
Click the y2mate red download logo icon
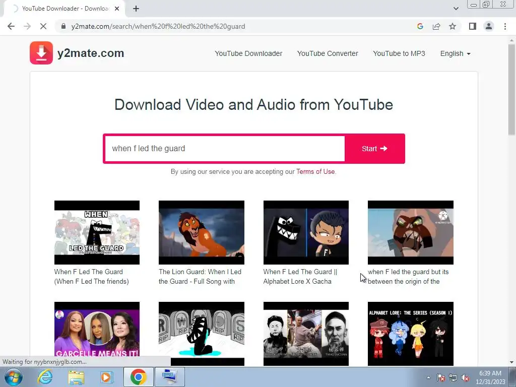pos(41,52)
